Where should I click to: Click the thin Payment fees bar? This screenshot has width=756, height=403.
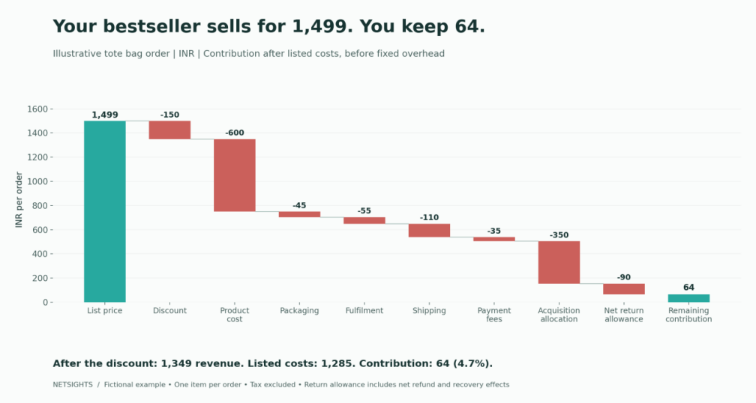pos(494,239)
